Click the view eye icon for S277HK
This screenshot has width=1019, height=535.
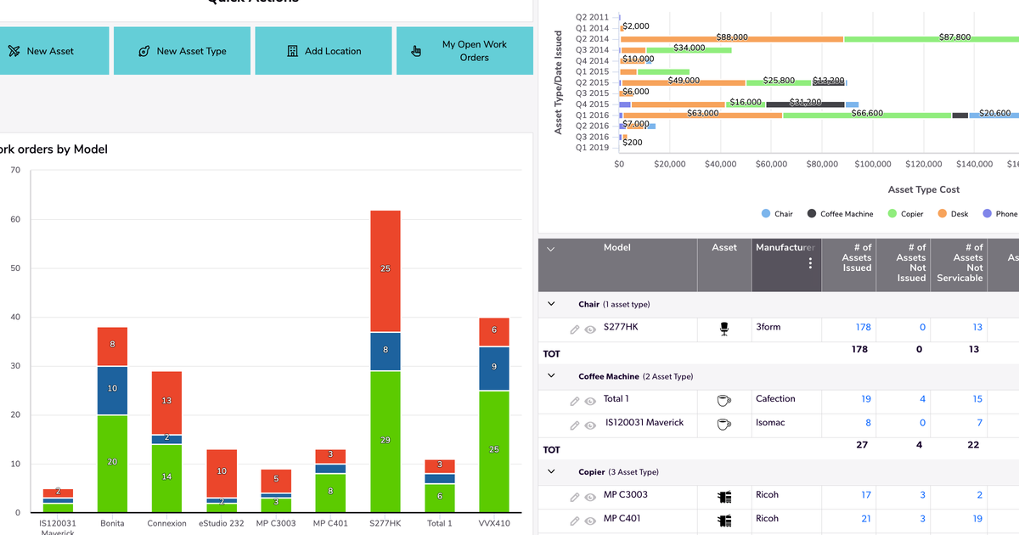pyautogui.click(x=590, y=329)
